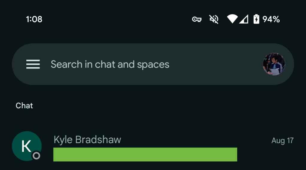Open the hamburger navigation menu
This screenshot has width=306, height=170.
[33, 64]
